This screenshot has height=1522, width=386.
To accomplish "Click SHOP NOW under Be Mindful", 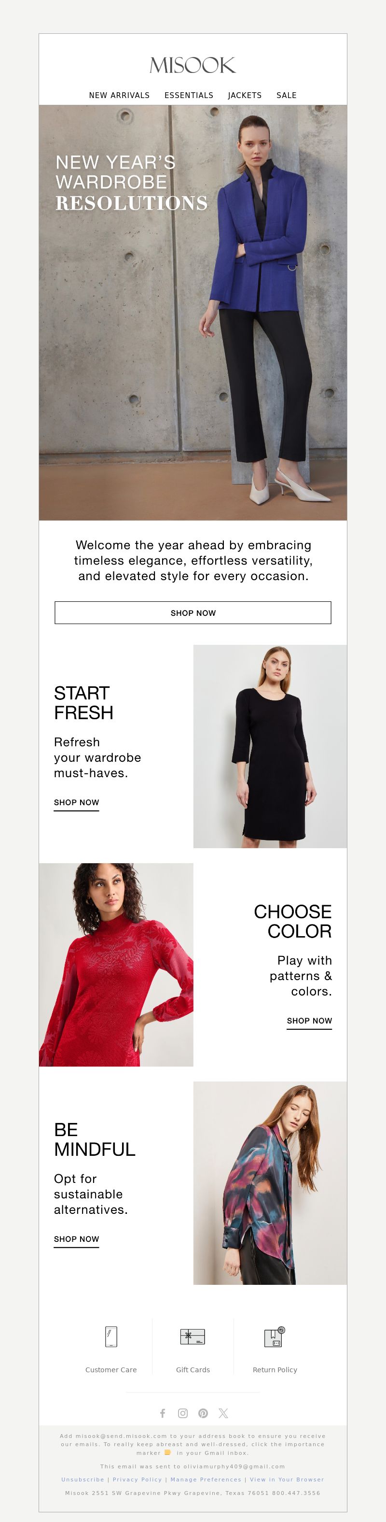I will (x=76, y=1239).
